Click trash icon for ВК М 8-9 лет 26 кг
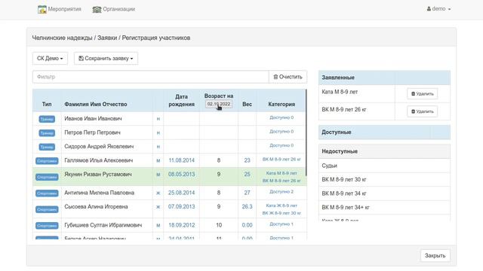Screen dimensions: 483x271 (414, 111)
